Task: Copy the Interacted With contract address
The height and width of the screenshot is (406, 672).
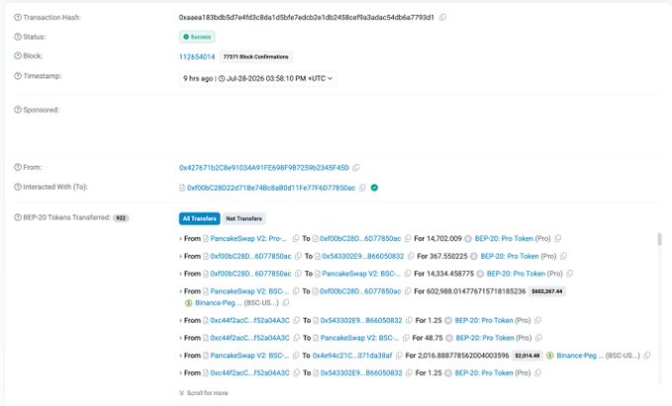Action: tap(362, 188)
